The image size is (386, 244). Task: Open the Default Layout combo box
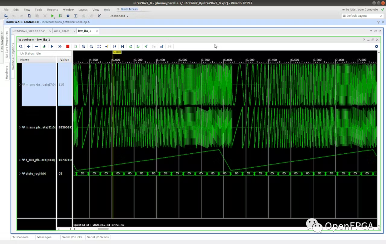coord(362,16)
